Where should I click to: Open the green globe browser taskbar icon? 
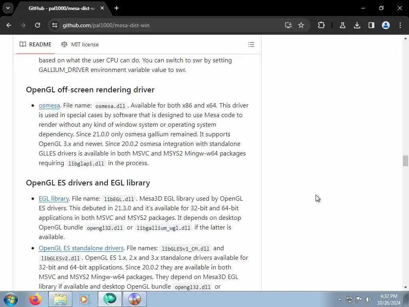[109, 299]
